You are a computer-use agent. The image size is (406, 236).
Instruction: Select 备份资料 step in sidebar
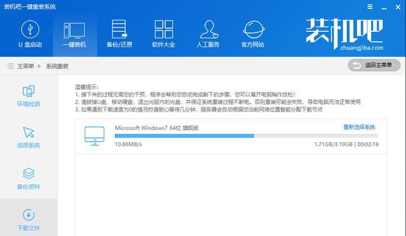pyautogui.click(x=28, y=179)
